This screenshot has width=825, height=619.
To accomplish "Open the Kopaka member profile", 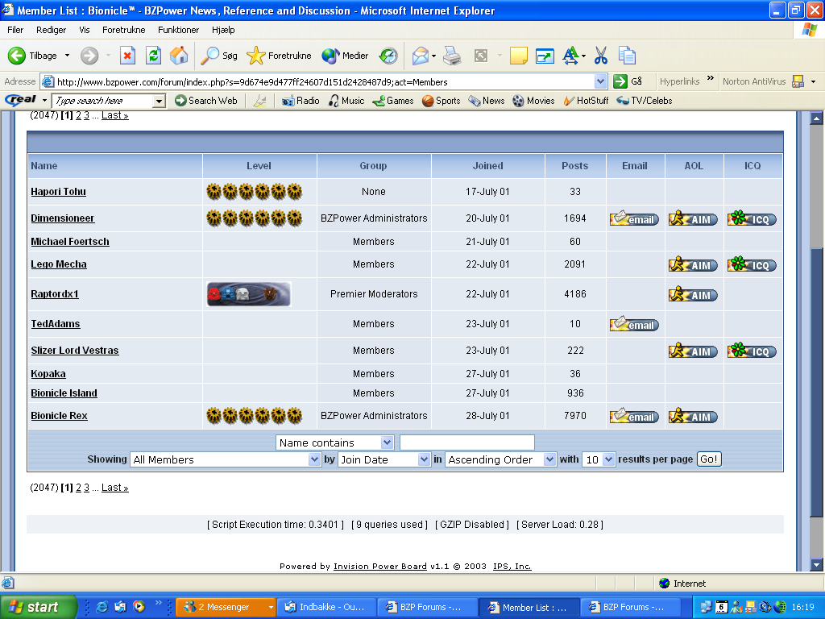I will coord(48,374).
